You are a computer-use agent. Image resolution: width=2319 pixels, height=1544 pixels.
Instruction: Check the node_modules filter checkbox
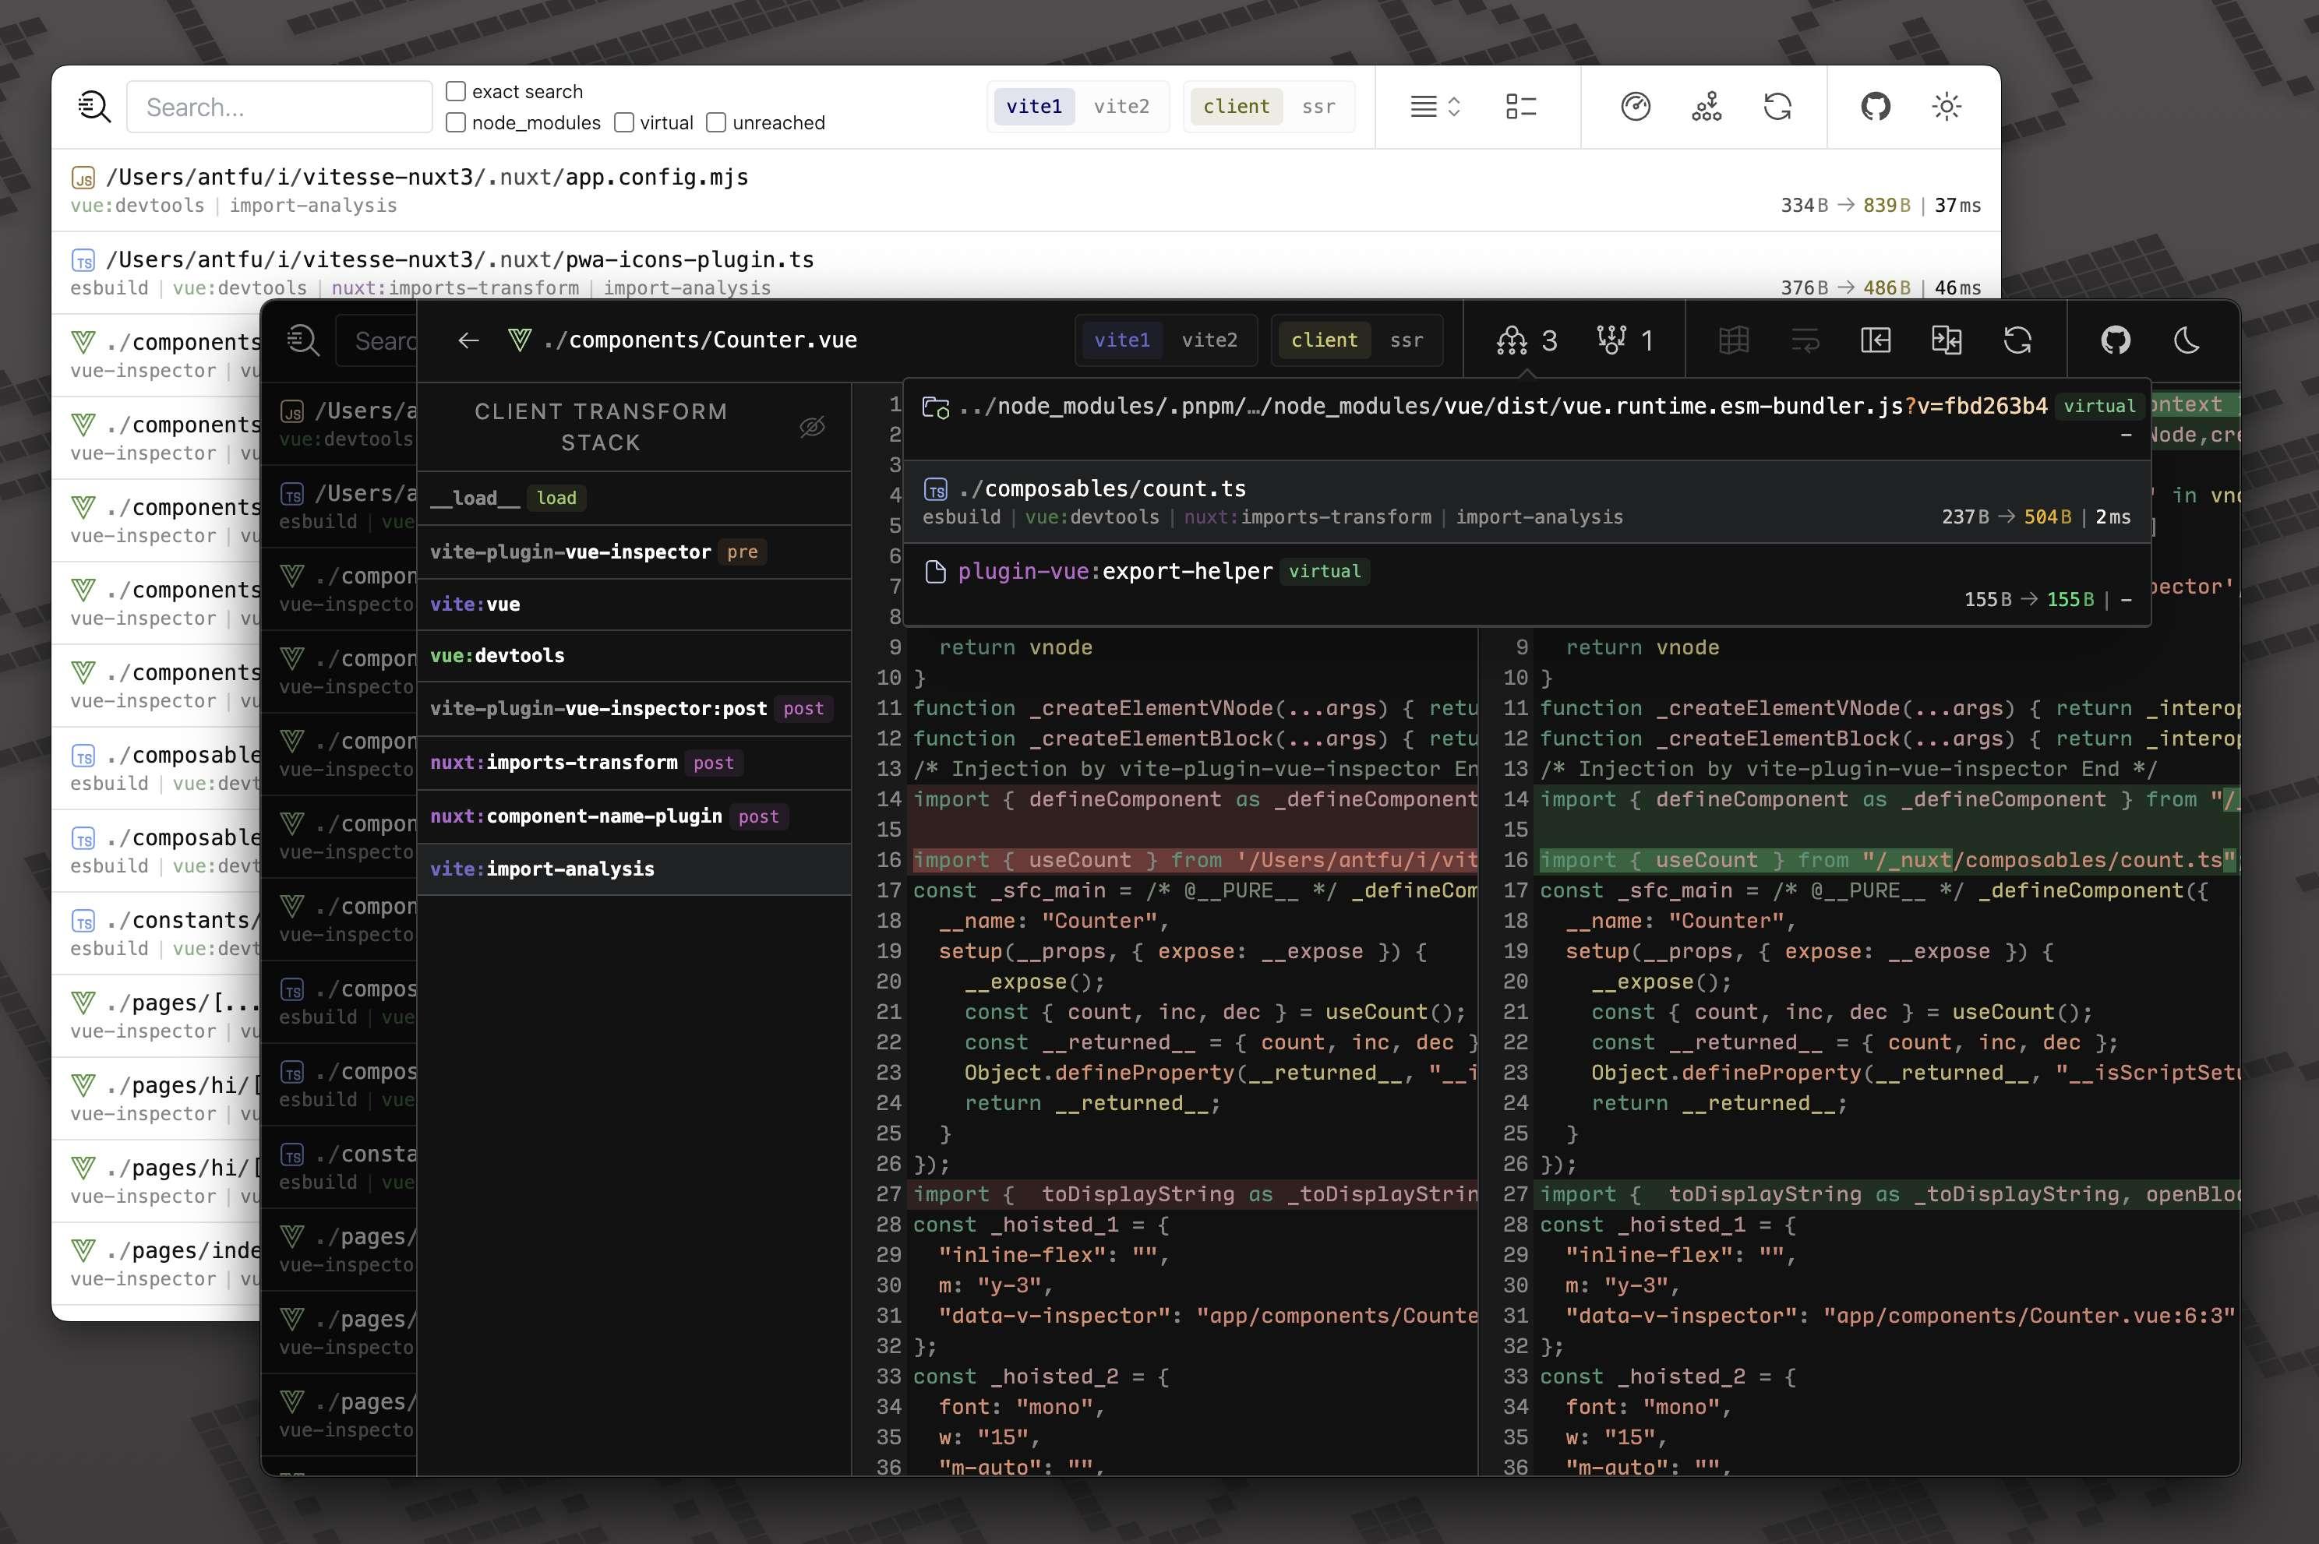pos(455,122)
